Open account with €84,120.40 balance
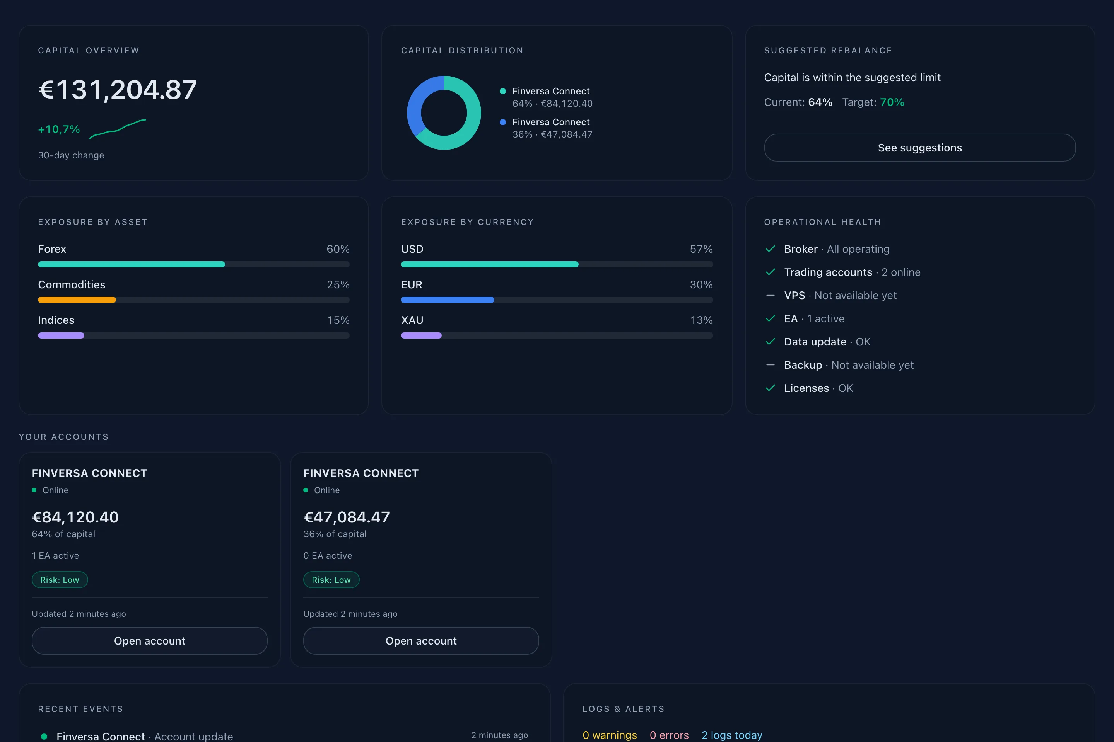The height and width of the screenshot is (742, 1114). 150,641
